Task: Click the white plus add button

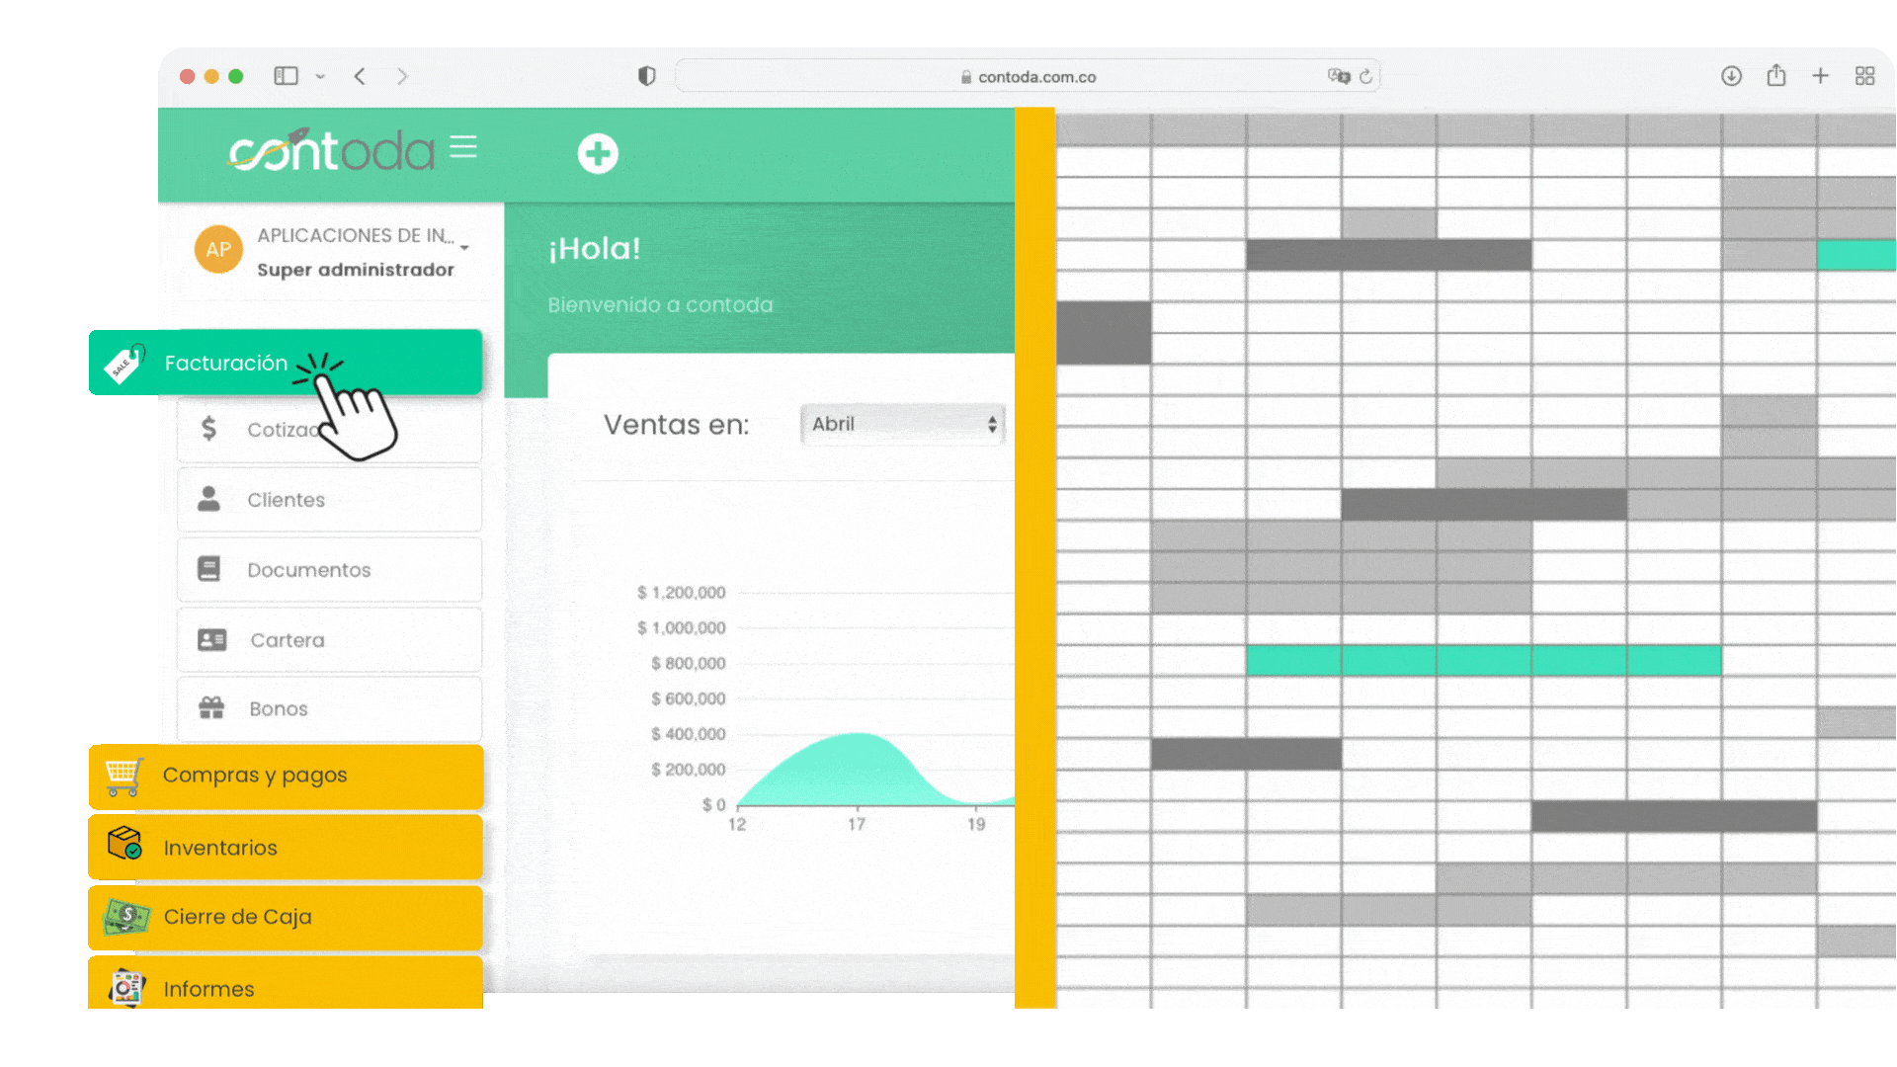Action: pyautogui.click(x=598, y=154)
